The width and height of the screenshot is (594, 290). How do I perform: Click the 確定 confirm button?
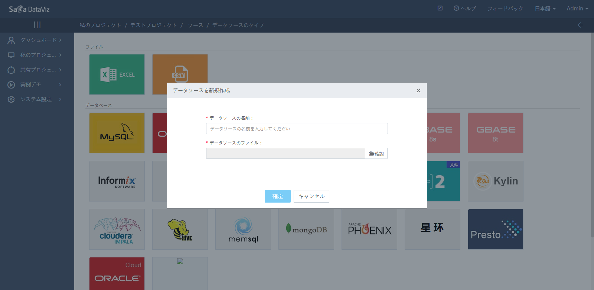point(278,196)
